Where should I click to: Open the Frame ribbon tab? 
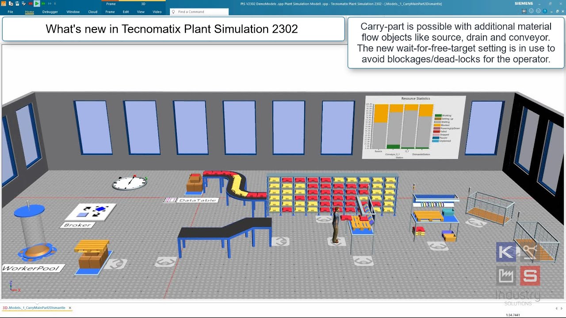[x=110, y=12]
